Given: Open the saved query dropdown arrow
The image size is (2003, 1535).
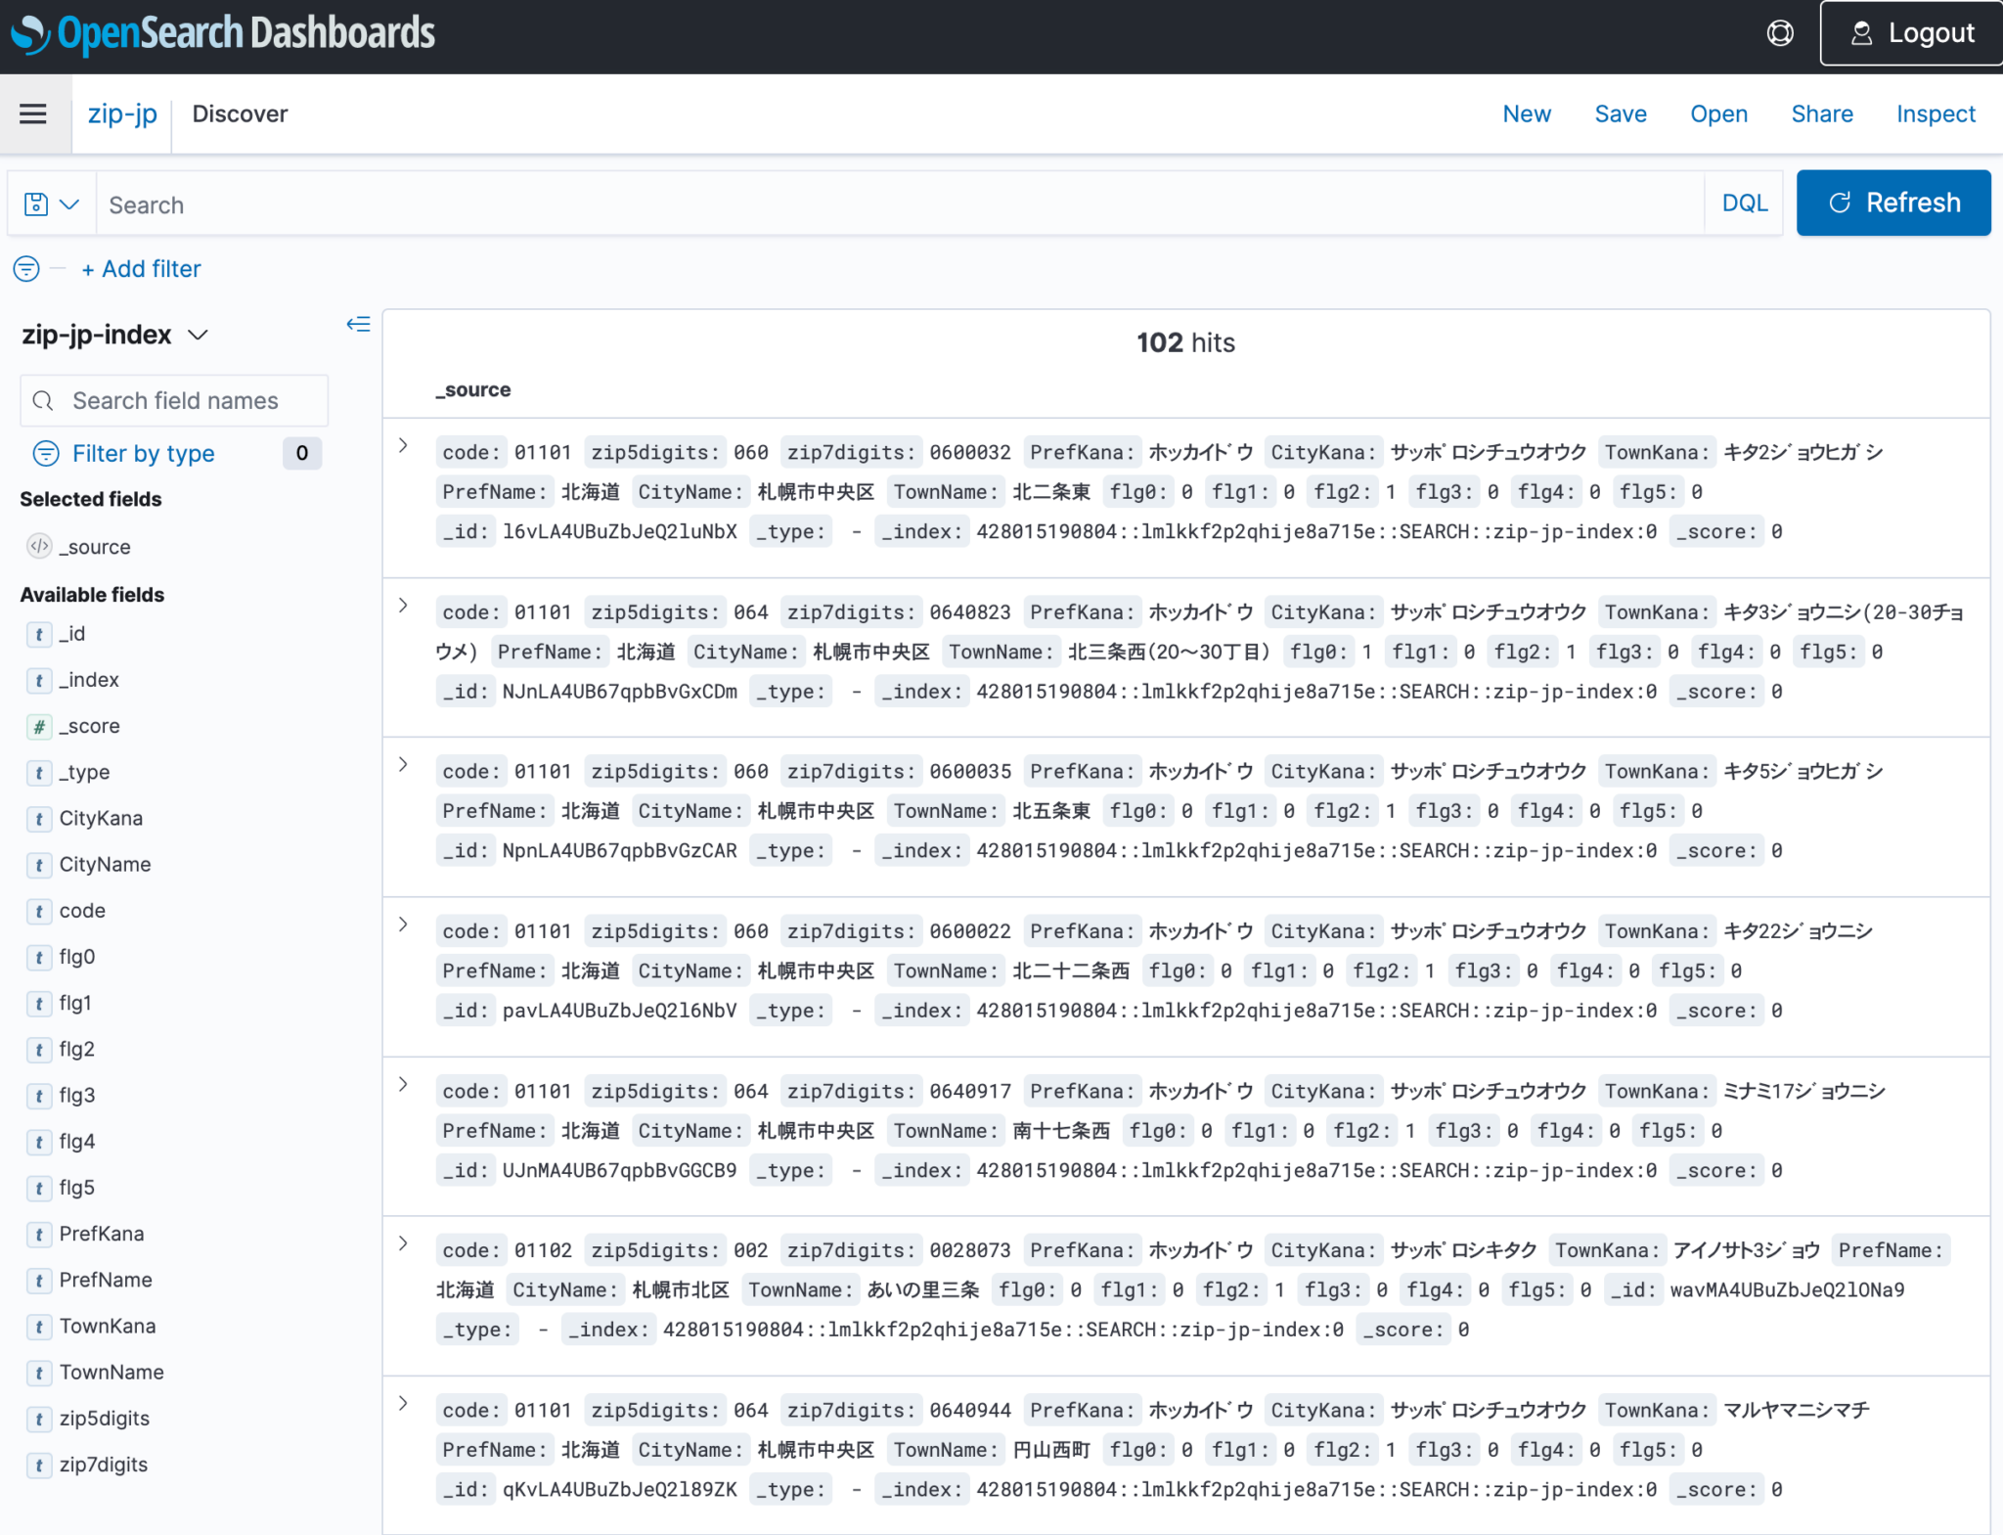Looking at the screenshot, I should (x=70, y=203).
